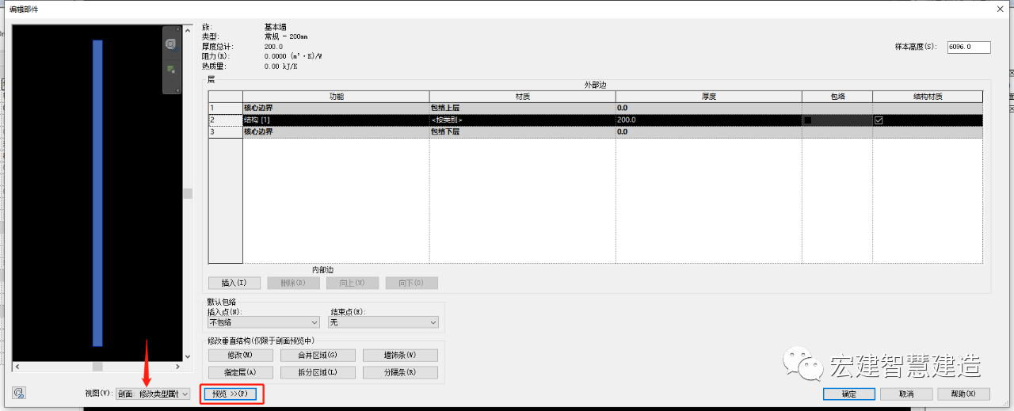Click the 拆分区域(L) button
Viewport: 1014px width, 411px height.
tap(318, 372)
